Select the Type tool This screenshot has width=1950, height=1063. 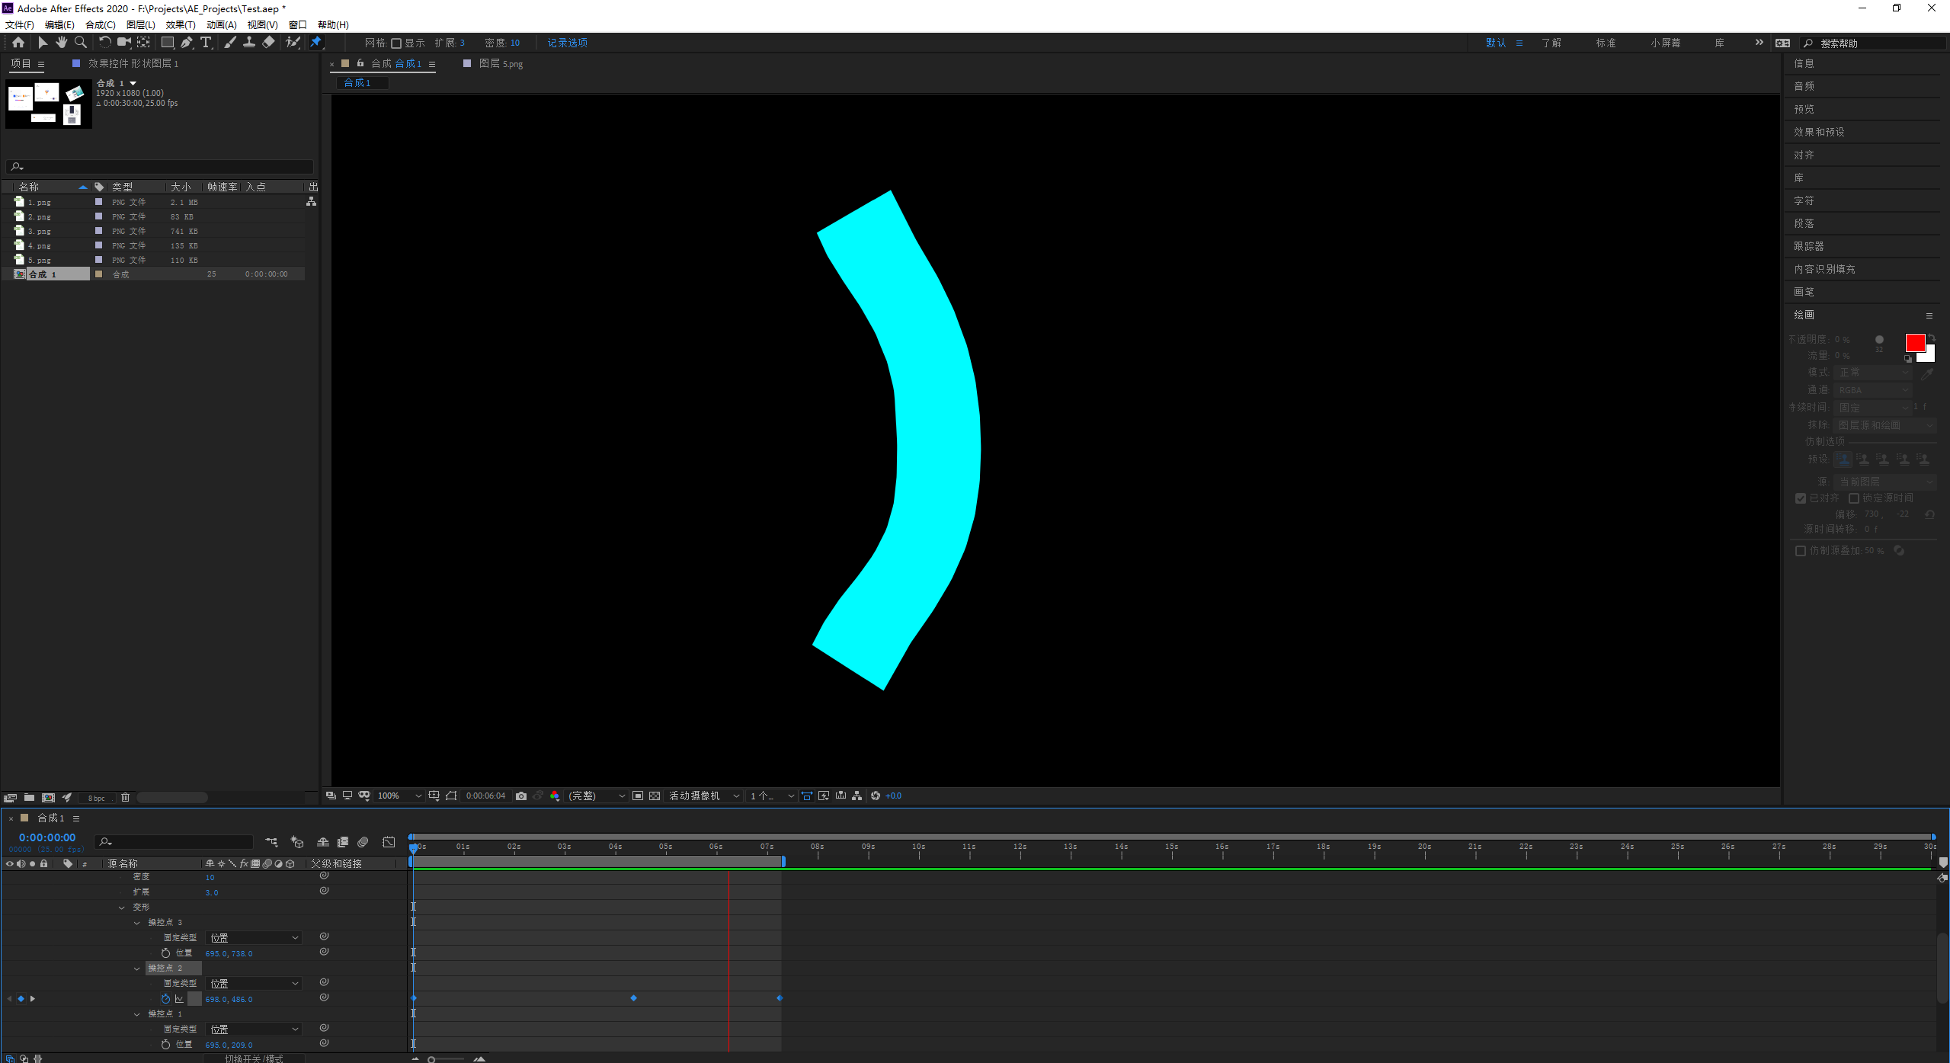coord(206,43)
